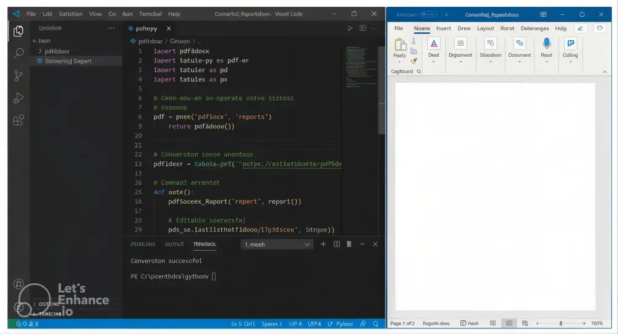618x334 pixels.
Task: Expand the Dgument dropdown arrow
Action: click(460, 62)
